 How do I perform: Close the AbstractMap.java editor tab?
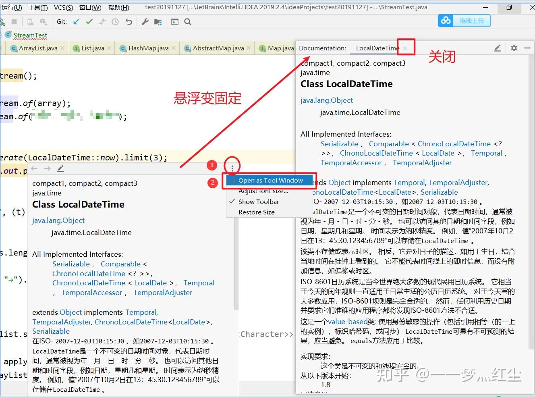click(x=249, y=48)
